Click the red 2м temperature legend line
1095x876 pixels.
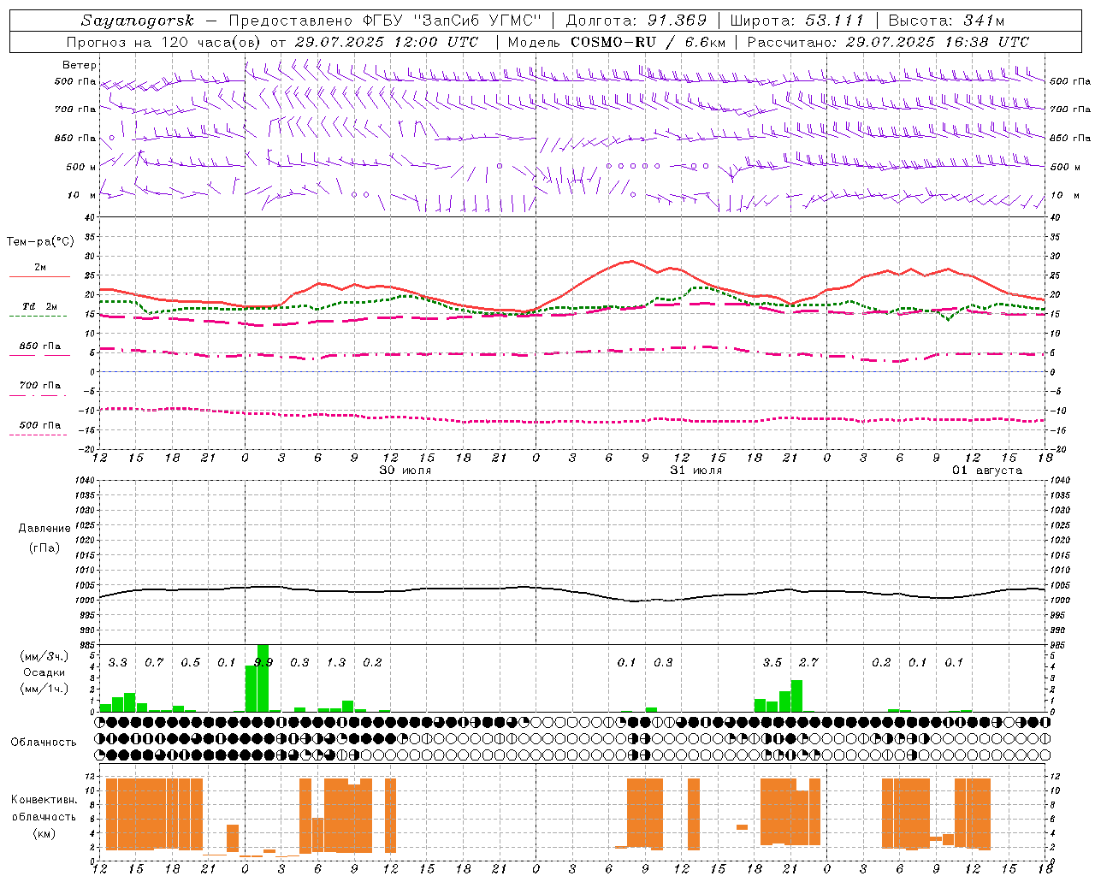(39, 277)
